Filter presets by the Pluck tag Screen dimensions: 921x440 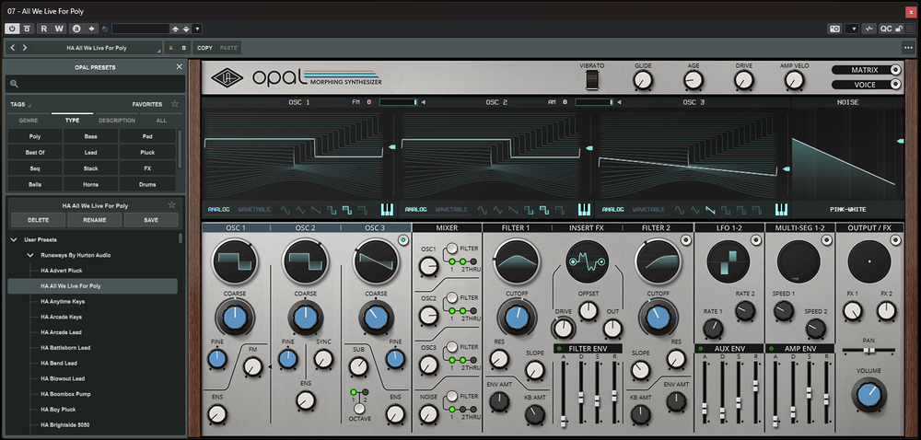coord(146,152)
